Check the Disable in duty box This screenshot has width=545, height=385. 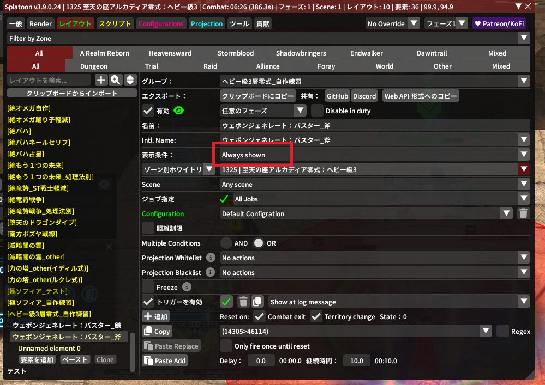click(317, 111)
